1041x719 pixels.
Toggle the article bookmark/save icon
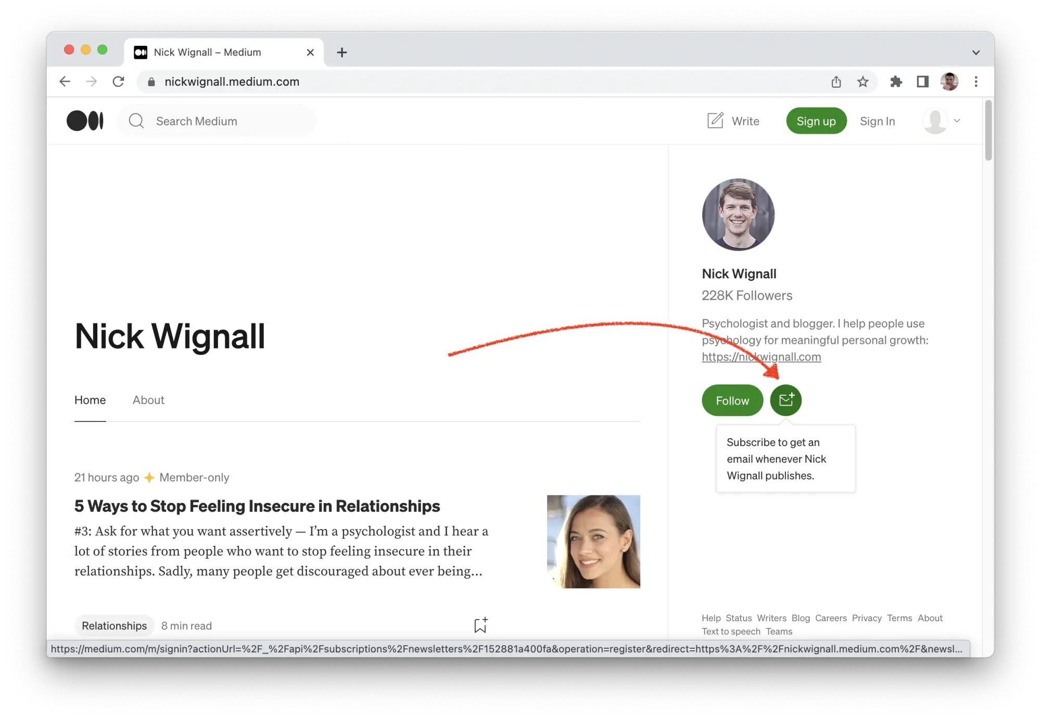pyautogui.click(x=481, y=625)
